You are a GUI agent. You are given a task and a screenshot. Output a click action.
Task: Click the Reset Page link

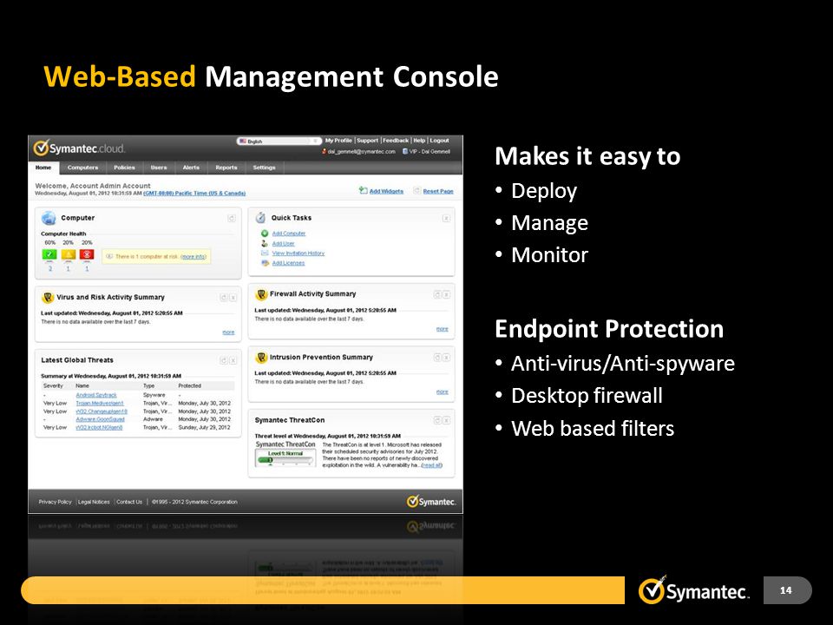[x=438, y=191]
